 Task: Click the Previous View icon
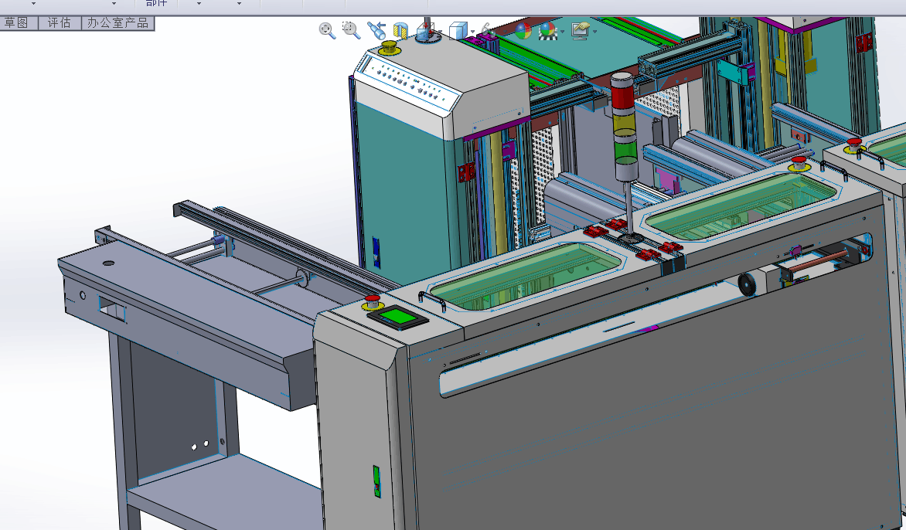(376, 30)
